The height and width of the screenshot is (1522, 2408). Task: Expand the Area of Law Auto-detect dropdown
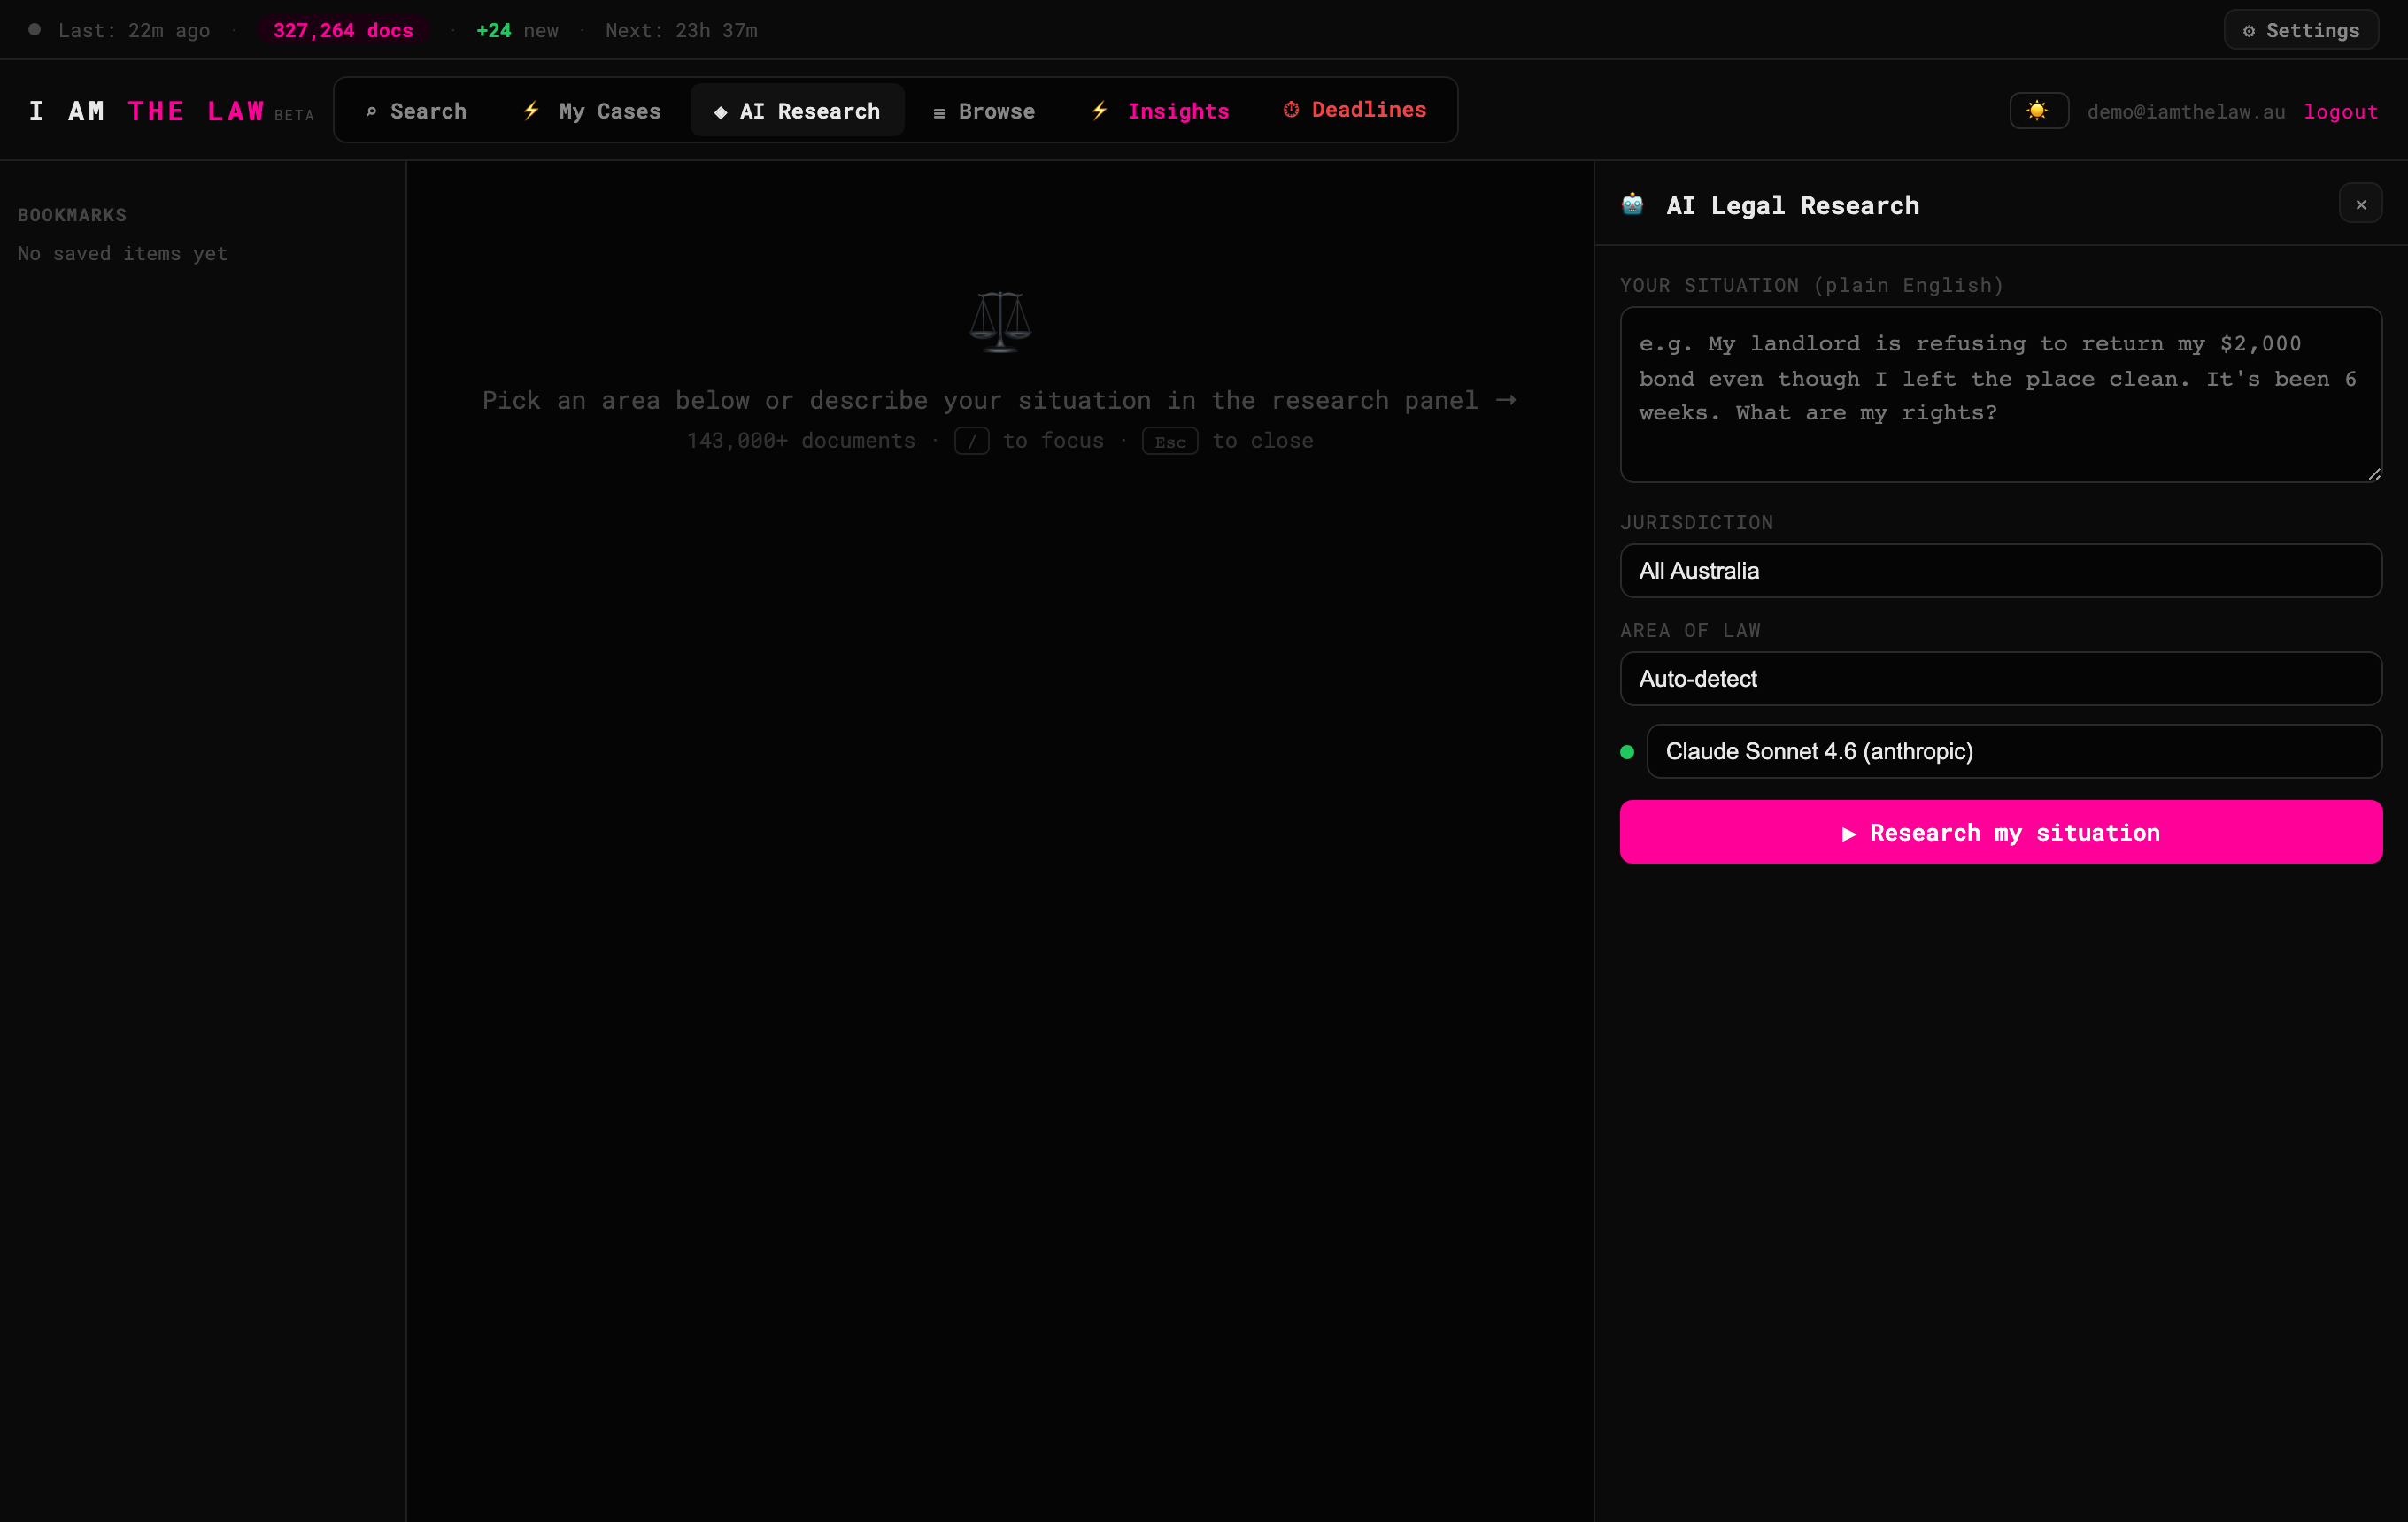pos(2001,679)
